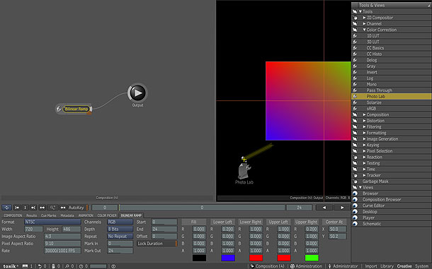
Task: Collapse the Tools tree section
Action: click(x=360, y=11)
